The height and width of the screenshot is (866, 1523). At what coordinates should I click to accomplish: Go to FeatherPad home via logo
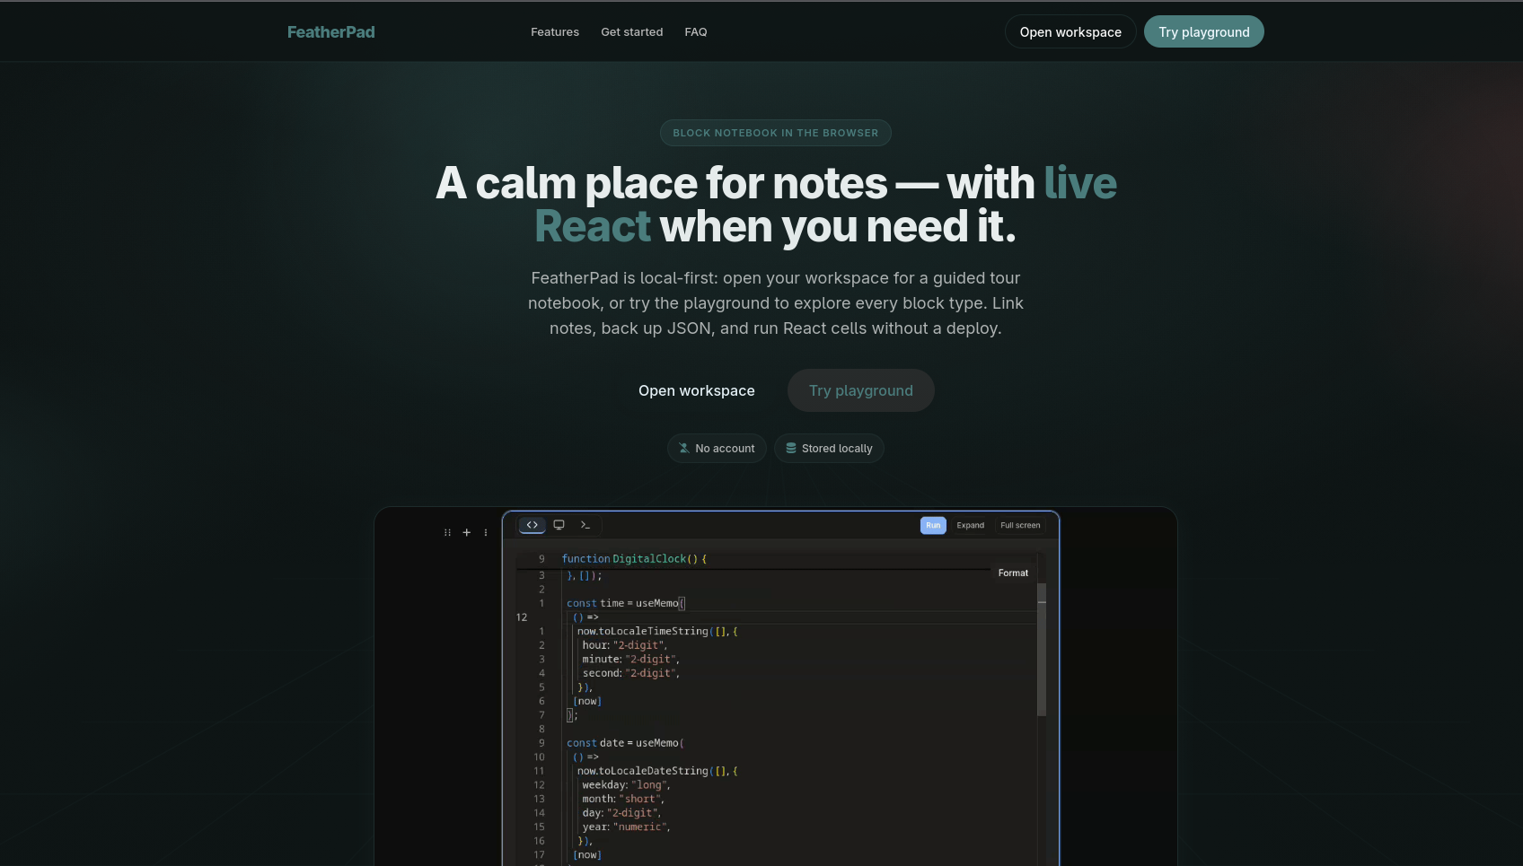[331, 32]
